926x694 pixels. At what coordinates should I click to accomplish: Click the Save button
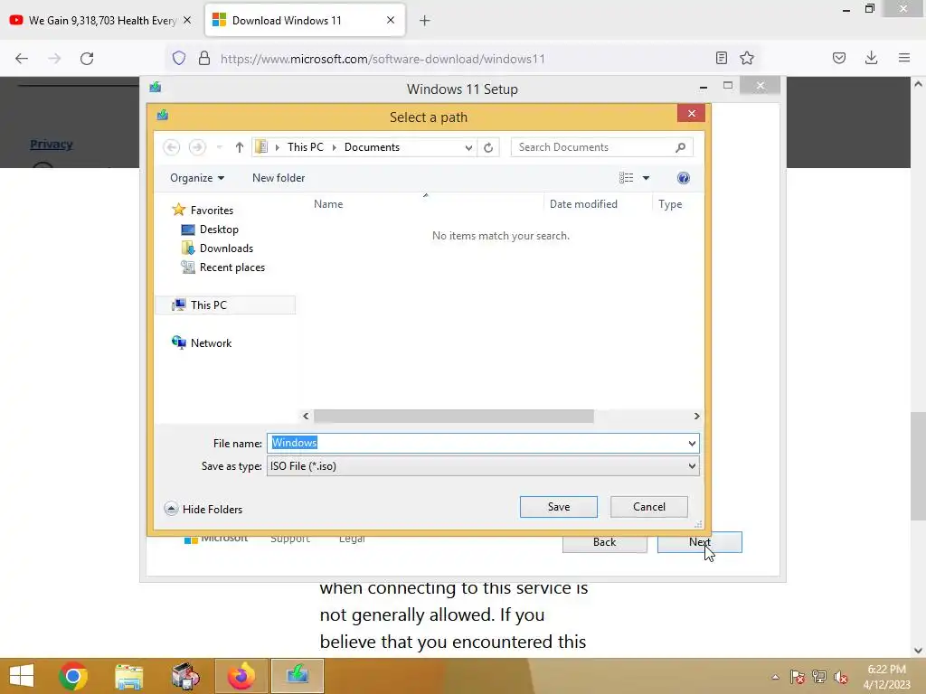[558, 507]
